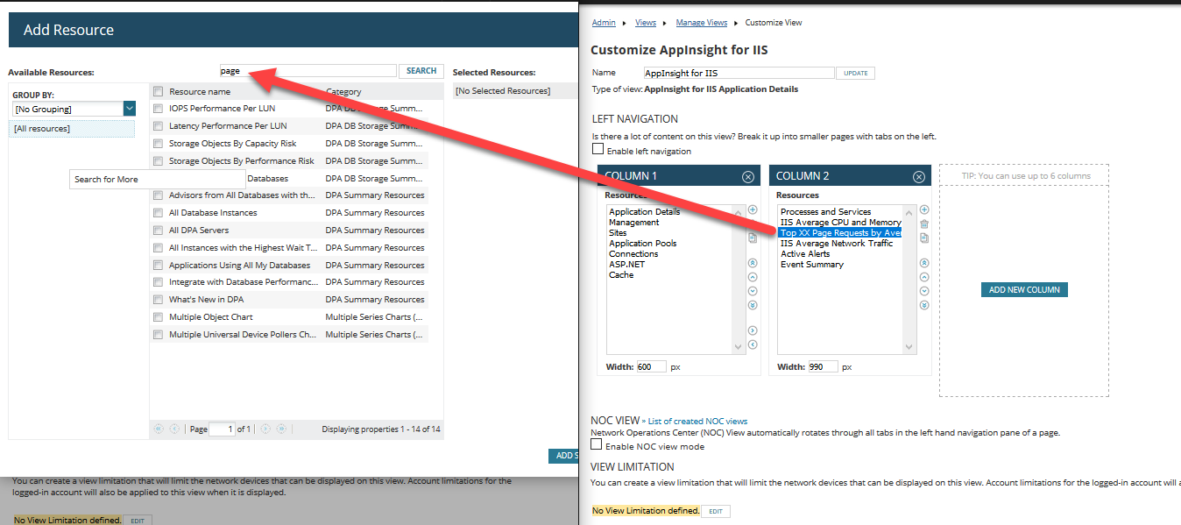Click the view Name field
The height and width of the screenshot is (525, 1181).
click(x=739, y=73)
